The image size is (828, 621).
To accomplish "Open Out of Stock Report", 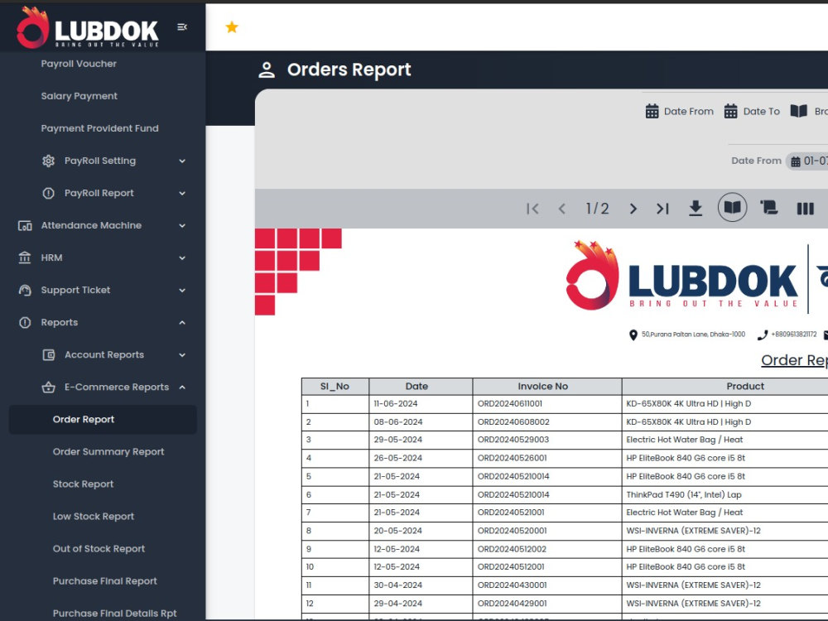I will [x=99, y=549].
